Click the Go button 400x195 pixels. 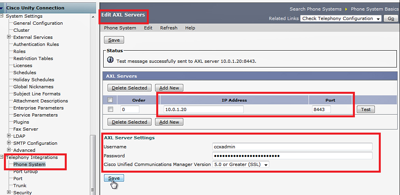click(x=391, y=18)
